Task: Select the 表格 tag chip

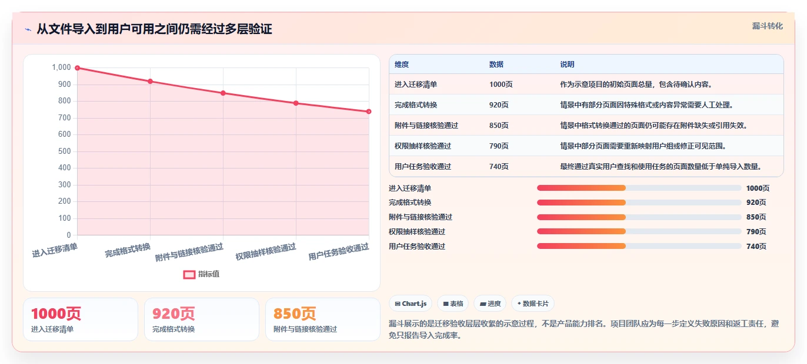Action: 453,304
